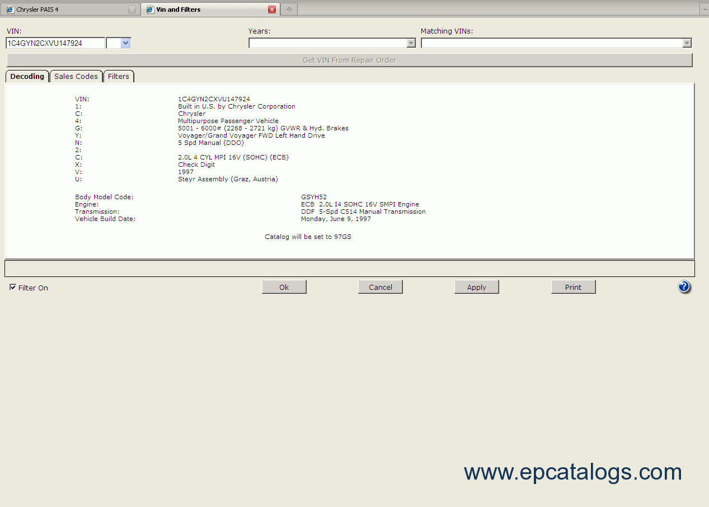This screenshot has width=709, height=507.
Task: Open the Matching VINs dropdown
Action: click(687, 43)
